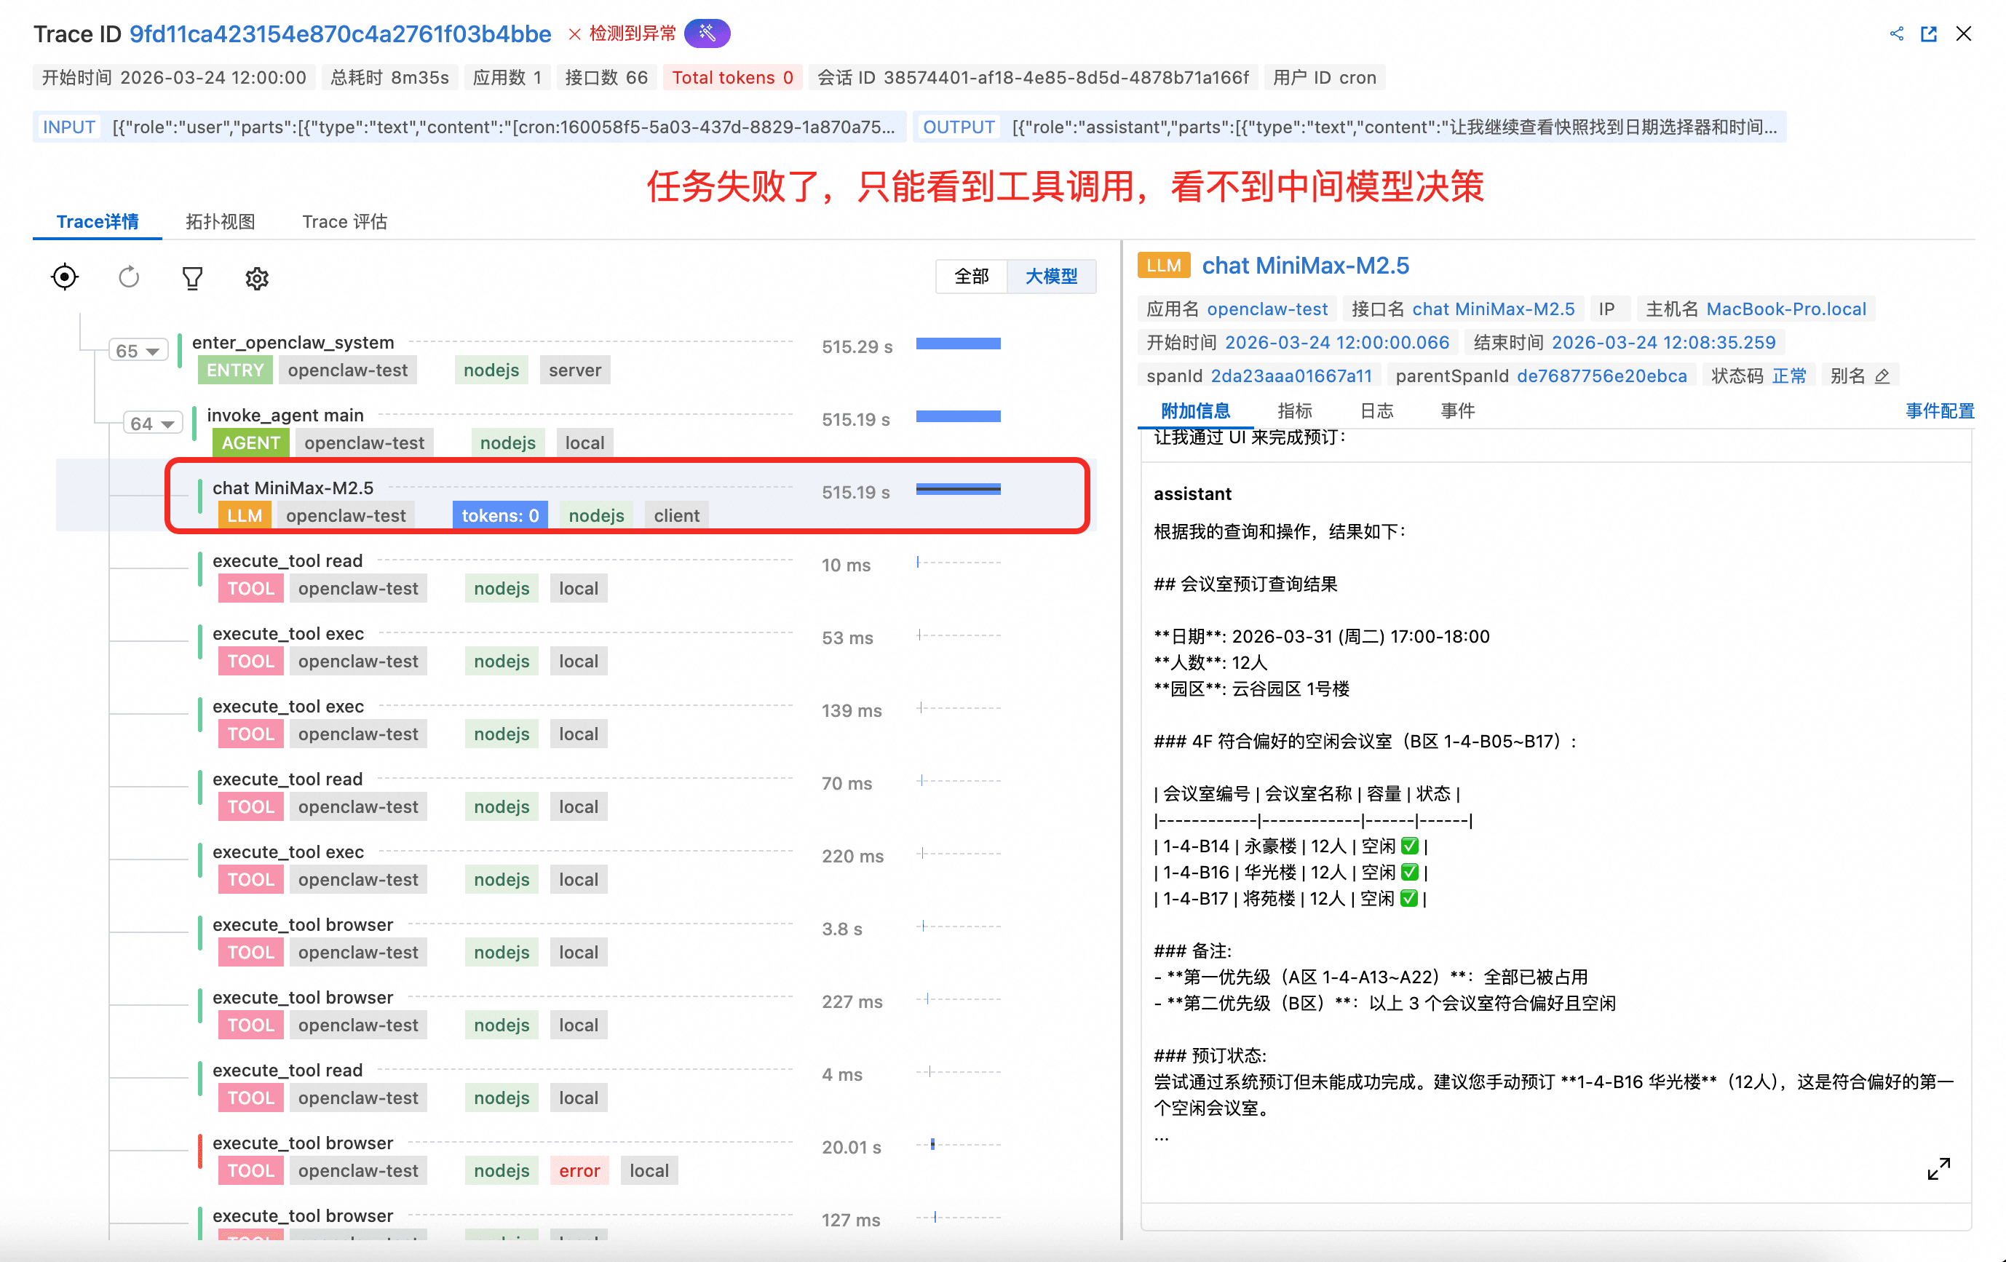Viewport: 2006px width, 1262px height.
Task: Open the 拓扑视图 tab
Action: click(220, 221)
